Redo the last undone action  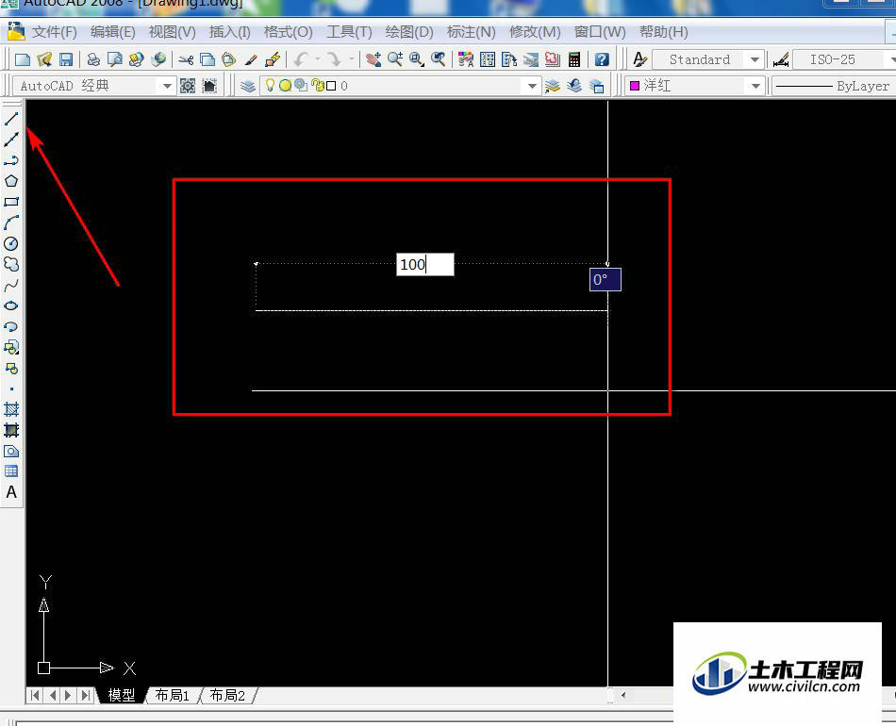click(x=335, y=59)
